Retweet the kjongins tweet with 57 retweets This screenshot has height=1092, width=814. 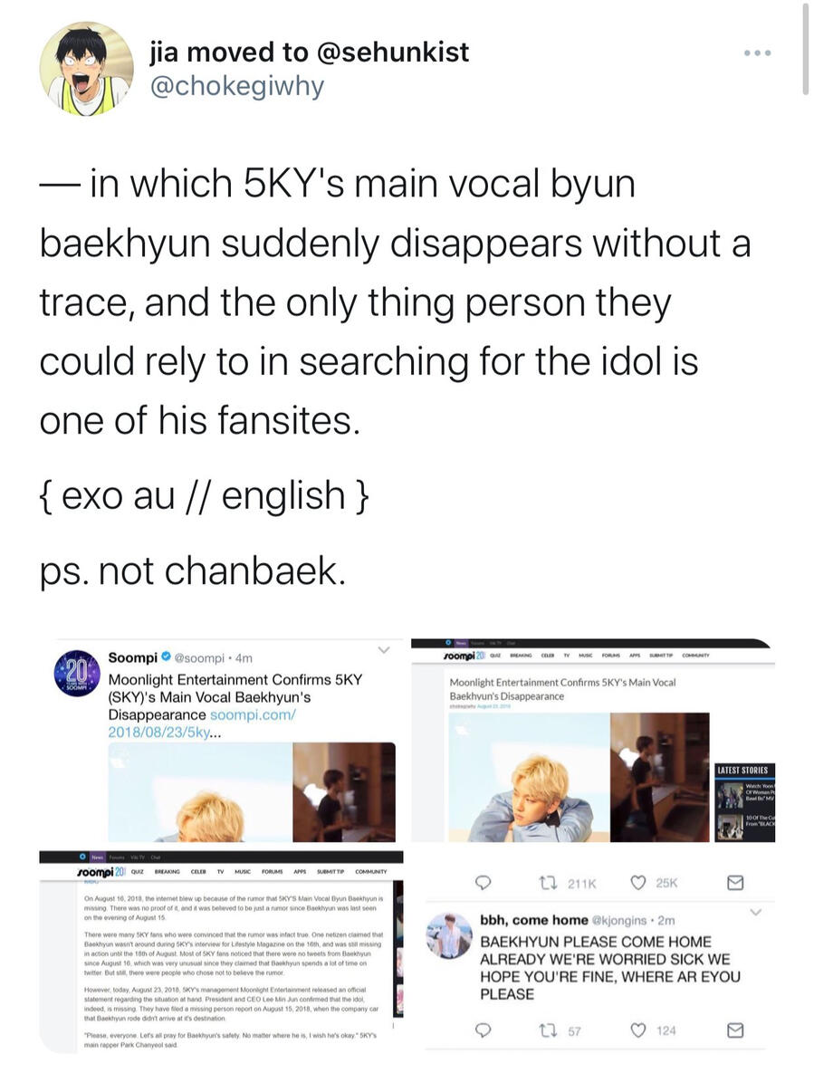pos(547,1030)
